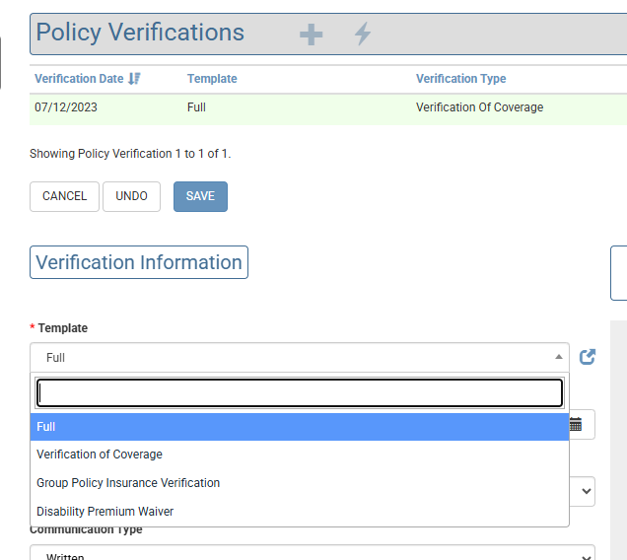Sort by the Template column header
Screen dimensions: 627x560
point(212,79)
